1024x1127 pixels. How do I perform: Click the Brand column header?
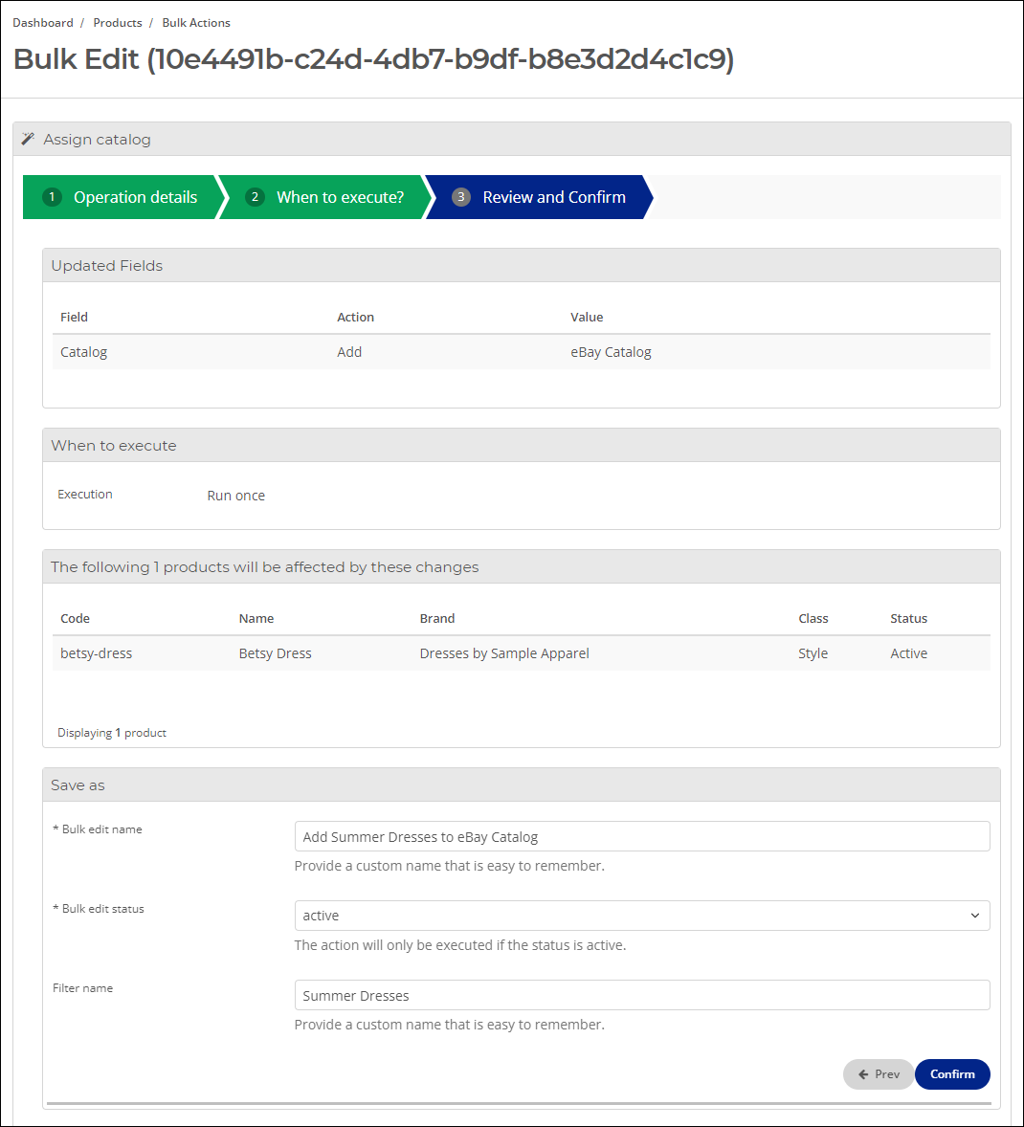tap(437, 618)
